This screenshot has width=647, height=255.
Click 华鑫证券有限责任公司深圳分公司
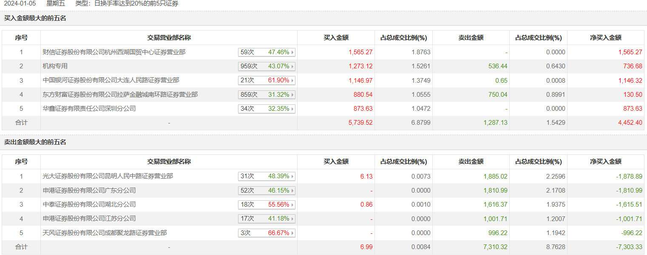click(x=89, y=109)
